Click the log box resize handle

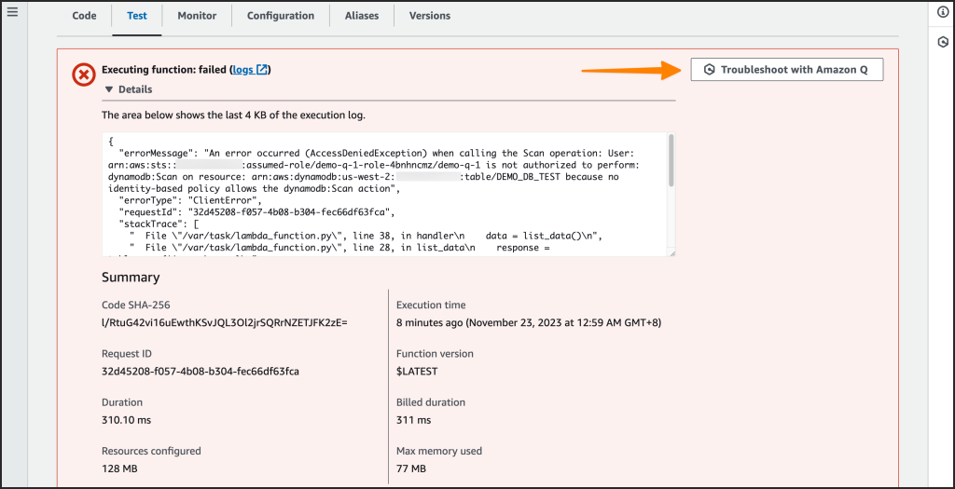pos(671,253)
